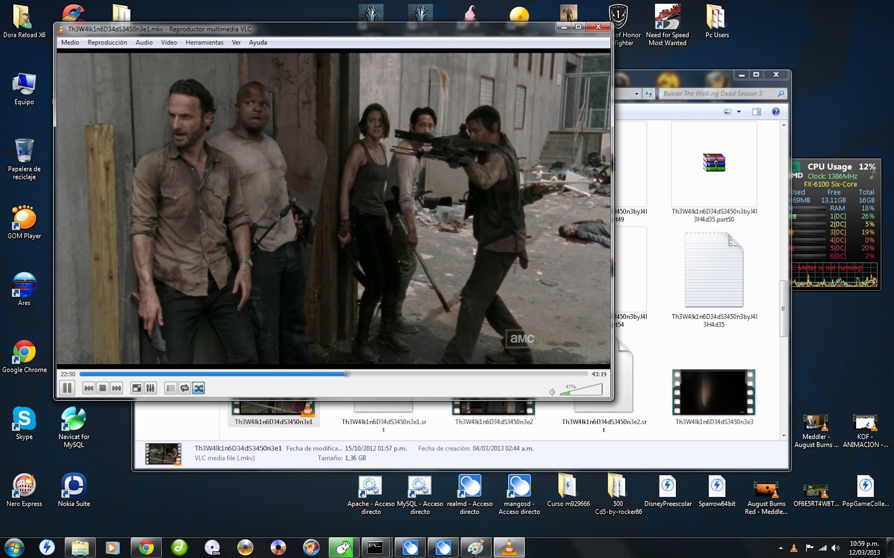Select the Nero Express desktop shortcut

tap(24, 490)
